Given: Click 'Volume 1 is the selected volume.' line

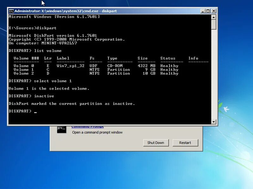Looking at the screenshot, I should pos(49,89).
